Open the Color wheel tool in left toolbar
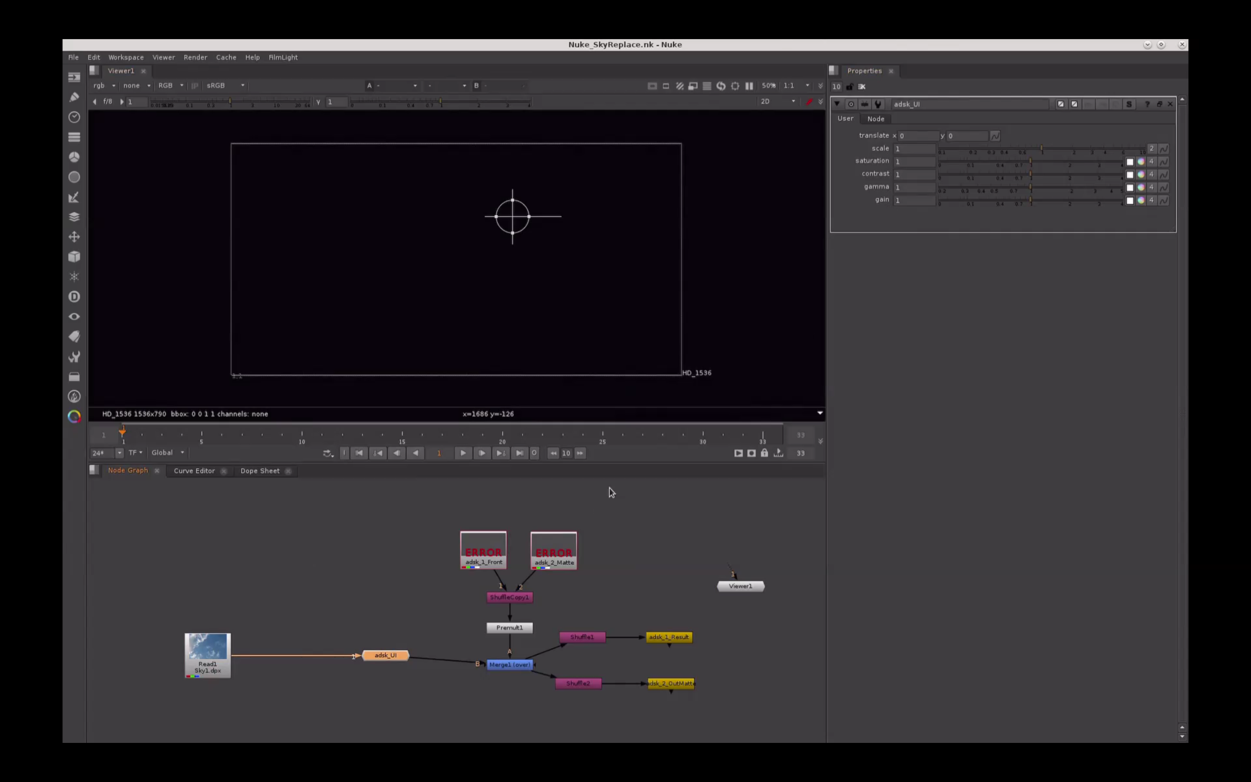Viewport: 1251px width, 782px height. point(74,417)
